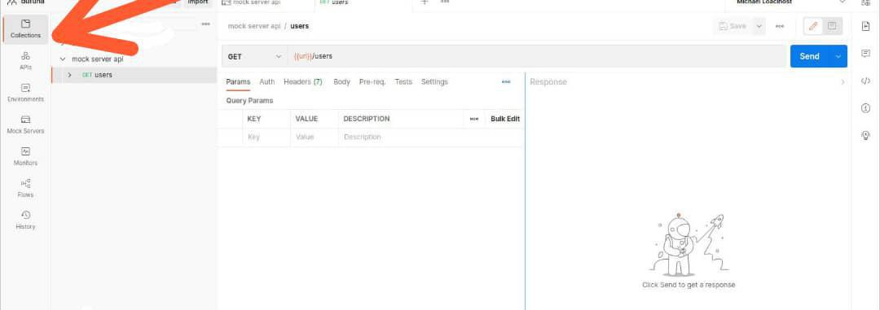880x310 pixels.
Task: Open the code snippet panel icon
Action: 865,81
